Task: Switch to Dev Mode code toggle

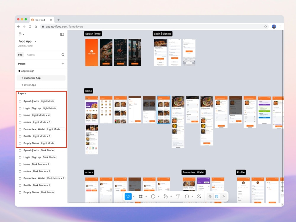Action: (223, 197)
